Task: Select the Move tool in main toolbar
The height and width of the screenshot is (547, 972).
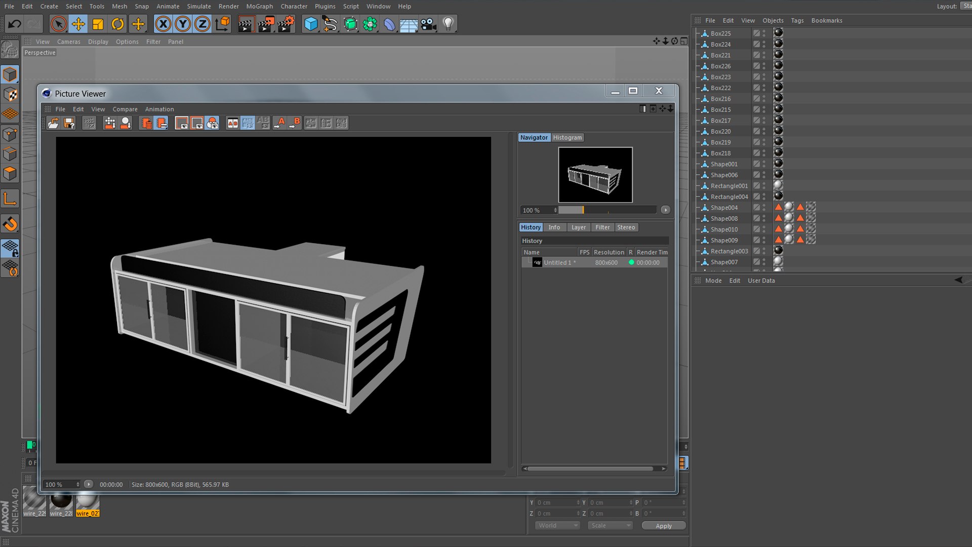Action: point(78,24)
